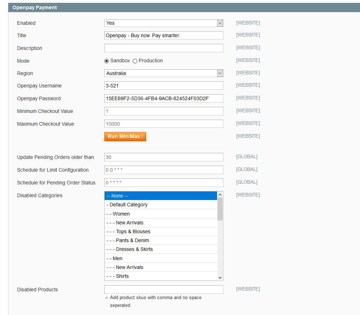Expand the Region dropdown showing Australia
Viewport: 360px width, 315px height.
click(164, 73)
